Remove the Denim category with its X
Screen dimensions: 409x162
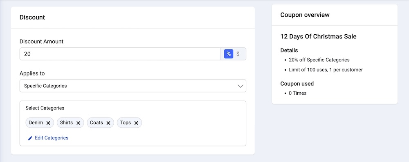[x=48, y=123]
